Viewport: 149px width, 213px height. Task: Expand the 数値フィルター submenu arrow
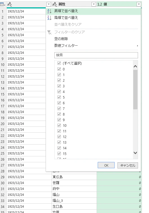(137, 46)
